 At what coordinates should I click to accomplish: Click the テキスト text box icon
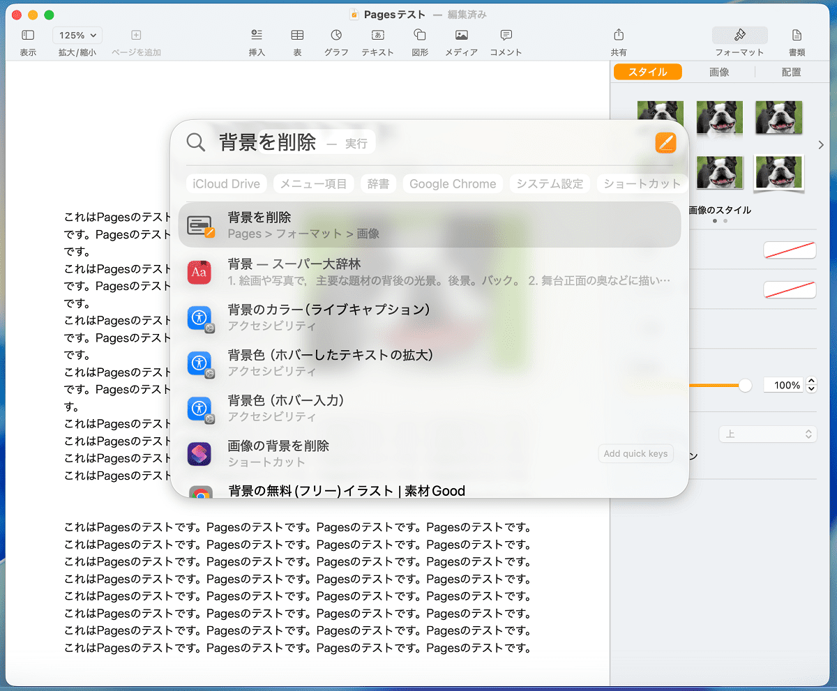click(377, 35)
